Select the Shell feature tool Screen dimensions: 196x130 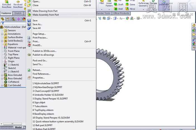click(118, 9)
